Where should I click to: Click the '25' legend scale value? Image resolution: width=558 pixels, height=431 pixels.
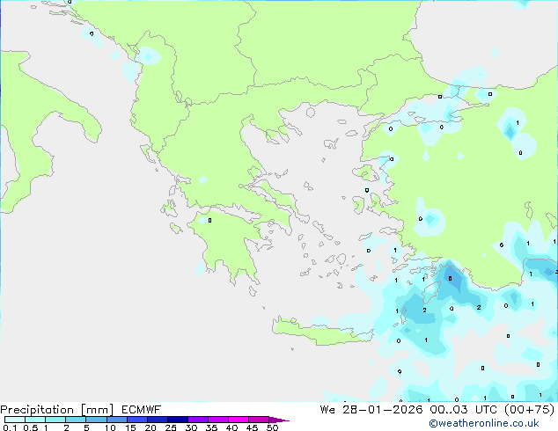click(171, 427)
